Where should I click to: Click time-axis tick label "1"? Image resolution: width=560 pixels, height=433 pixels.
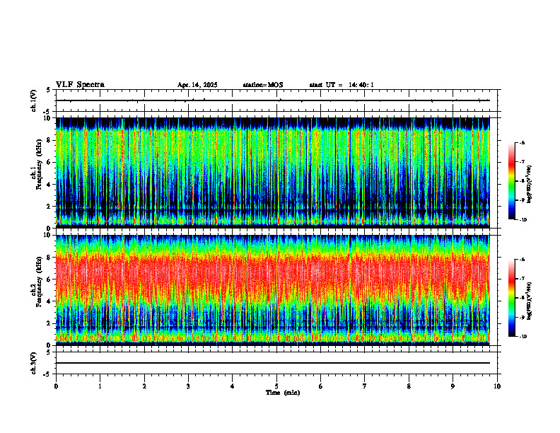(x=100, y=386)
